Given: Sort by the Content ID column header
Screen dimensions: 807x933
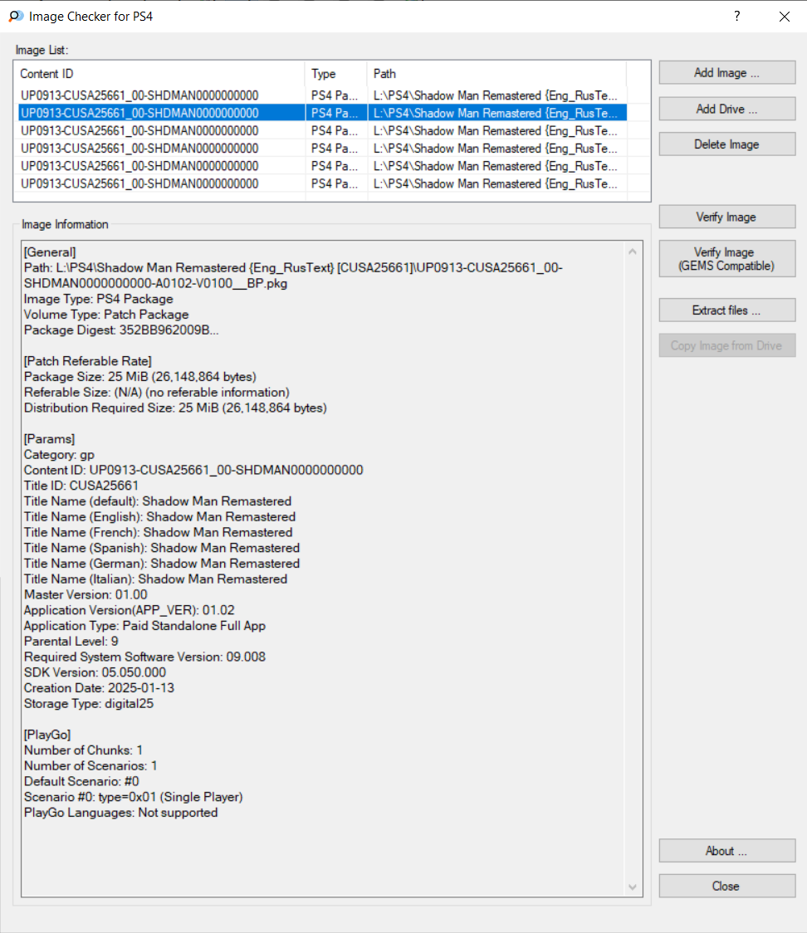Looking at the screenshot, I should point(159,74).
